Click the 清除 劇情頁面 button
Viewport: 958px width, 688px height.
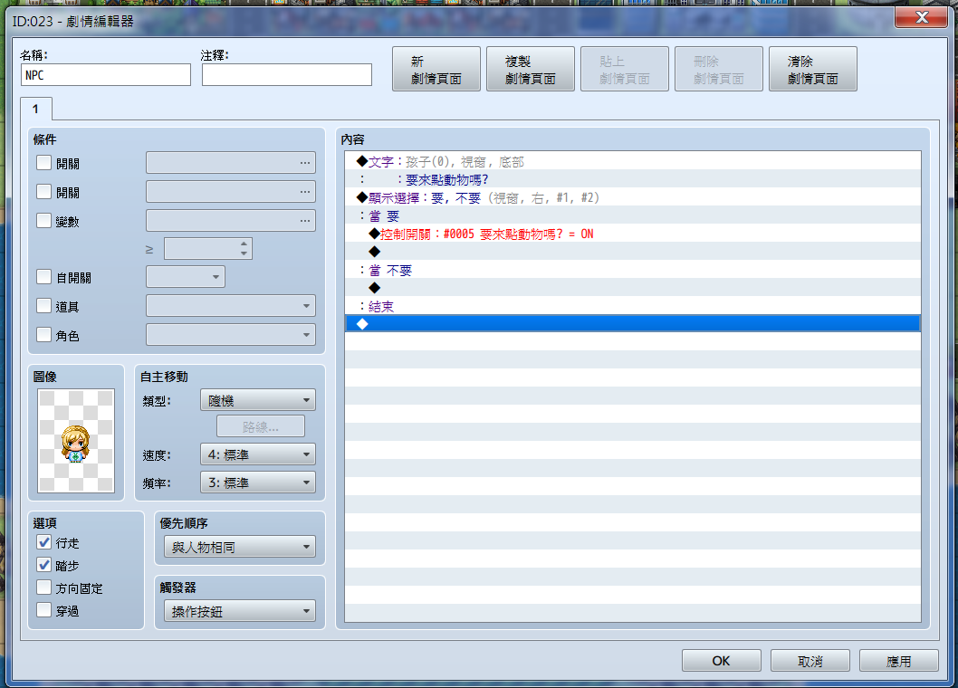point(812,69)
